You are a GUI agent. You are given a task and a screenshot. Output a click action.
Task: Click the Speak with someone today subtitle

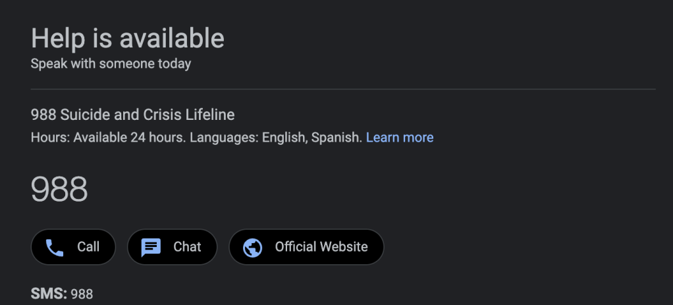[x=111, y=64]
